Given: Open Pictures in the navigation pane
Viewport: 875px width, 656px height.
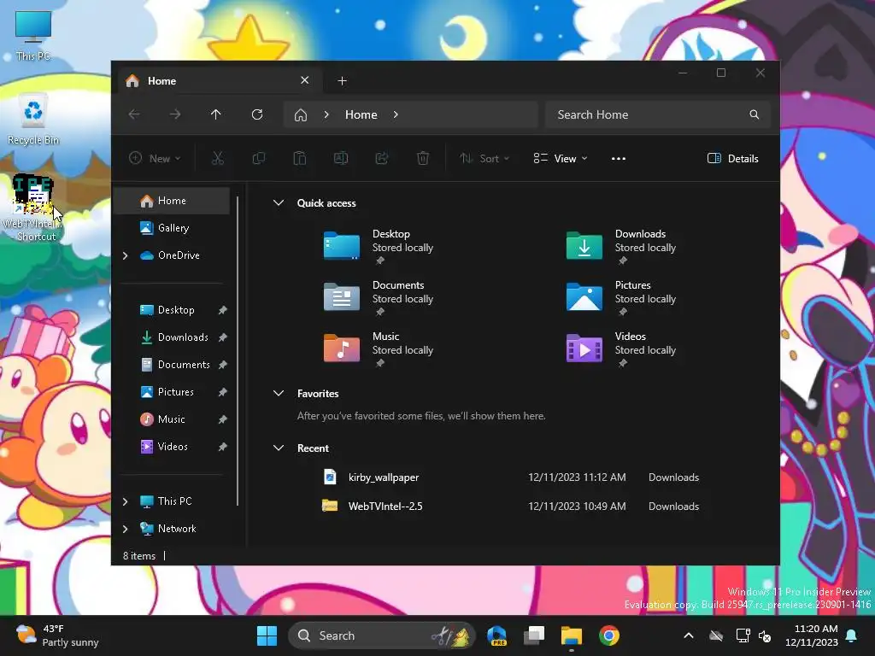Looking at the screenshot, I should coord(173,392).
